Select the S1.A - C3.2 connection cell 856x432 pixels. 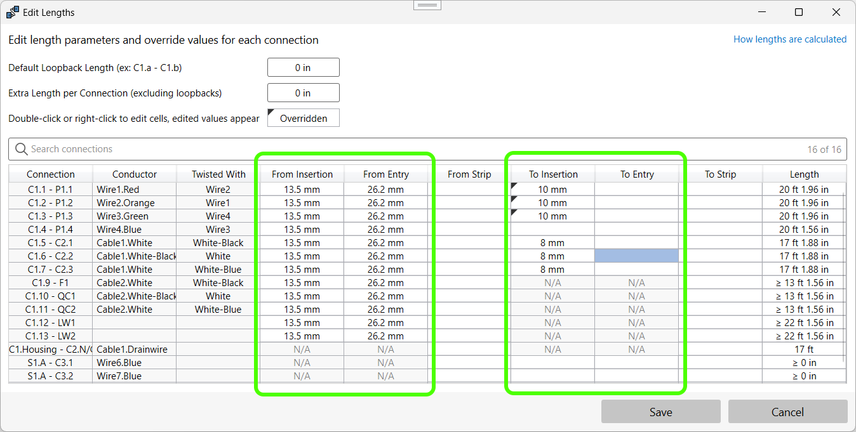[x=51, y=376]
